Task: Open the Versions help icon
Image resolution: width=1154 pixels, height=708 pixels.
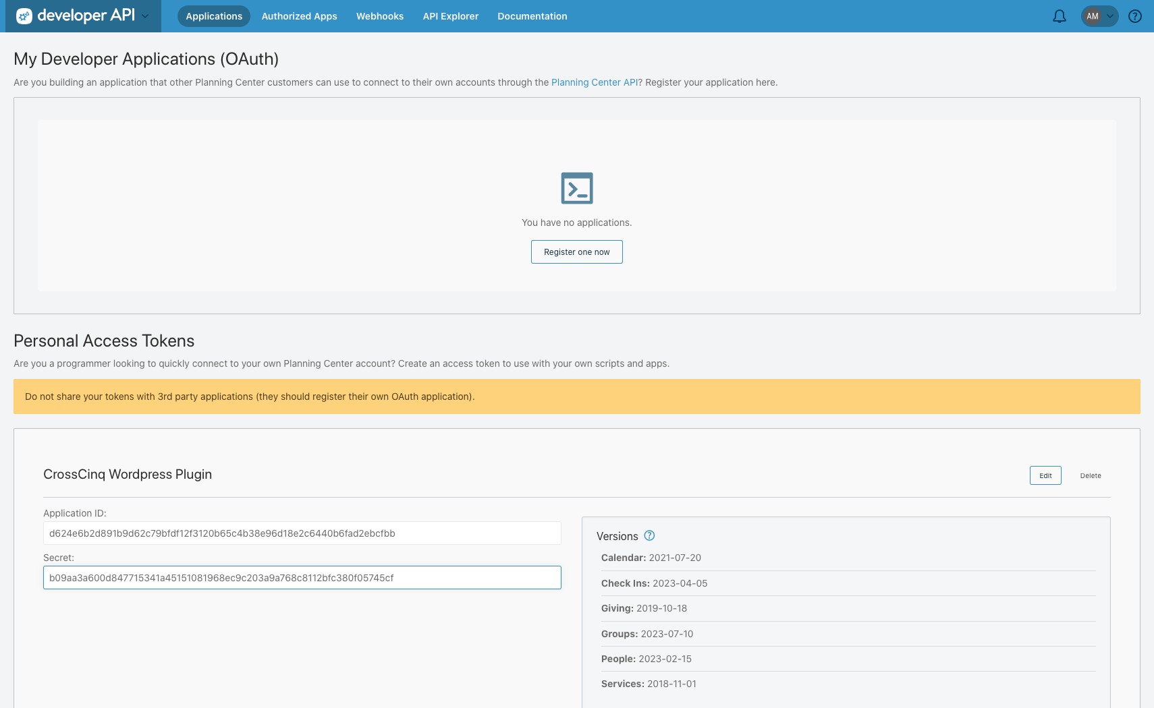Action: point(649,536)
